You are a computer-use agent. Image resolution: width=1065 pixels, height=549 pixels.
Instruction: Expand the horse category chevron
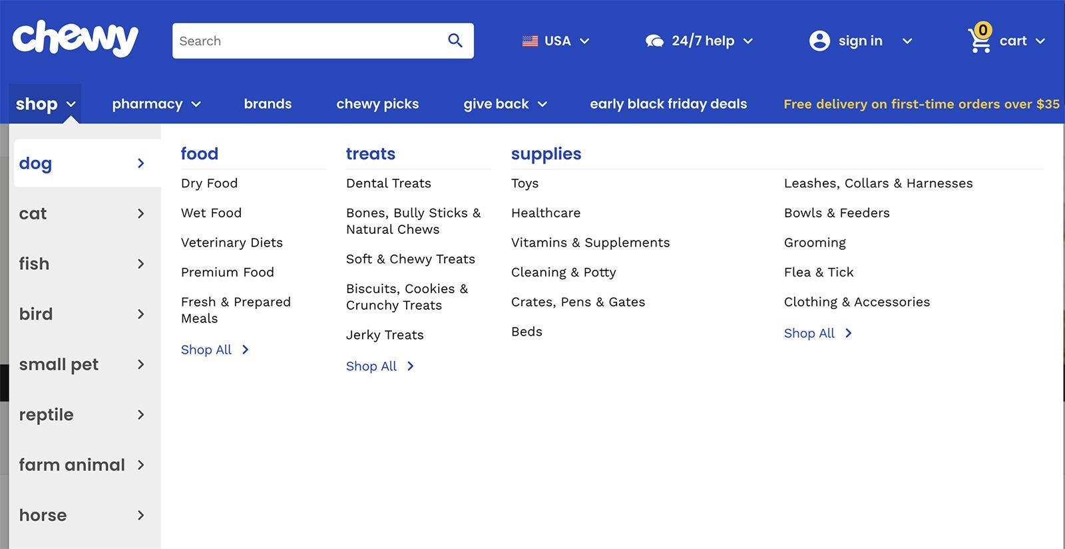click(140, 515)
